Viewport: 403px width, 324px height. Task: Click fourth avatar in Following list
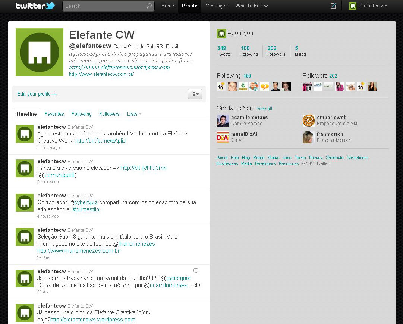coord(254,87)
